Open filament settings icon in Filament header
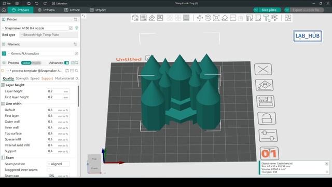The height and width of the screenshot is (187, 332). tap(75, 44)
